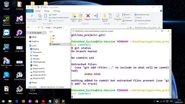Open the Fichier tab in Explorer
Viewport: 185px width, 104px height.
coord(30,11)
